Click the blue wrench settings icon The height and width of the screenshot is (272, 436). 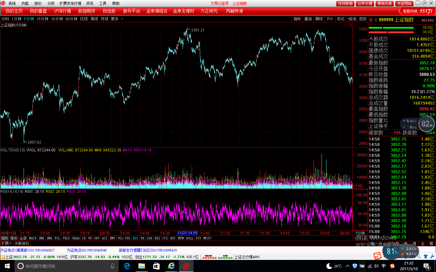pyautogui.click(x=432, y=256)
